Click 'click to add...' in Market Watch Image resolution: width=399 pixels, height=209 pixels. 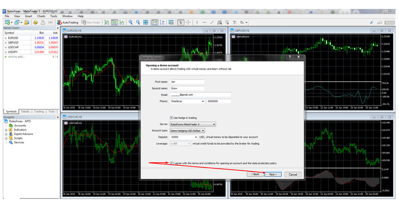click(16, 57)
